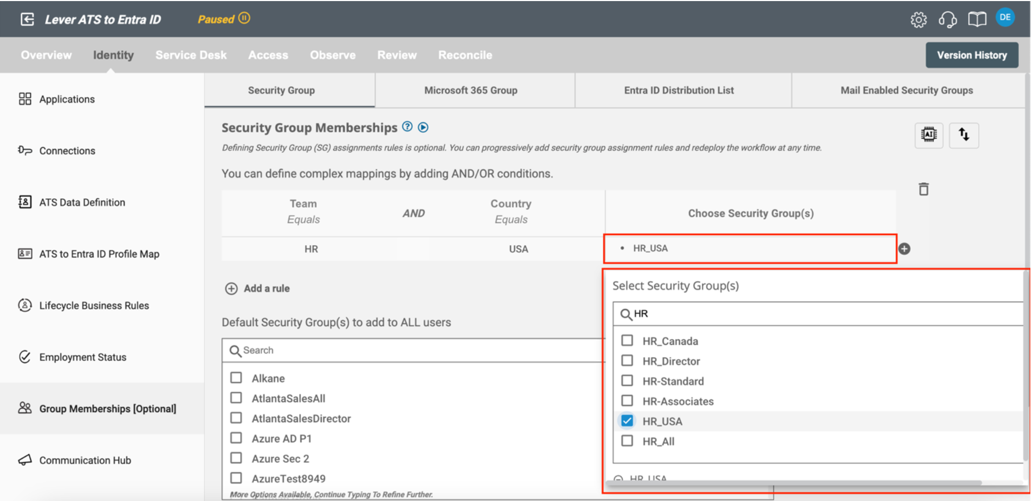Click the AI chip icon button
1032x501 pixels.
[929, 135]
